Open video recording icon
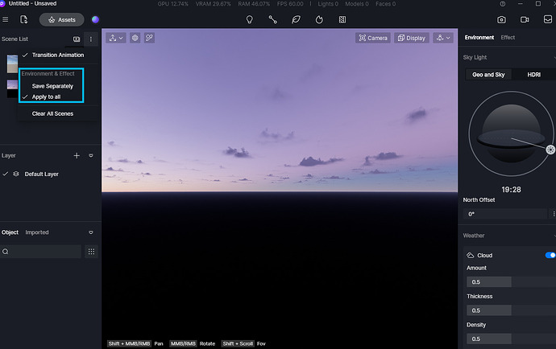Screen dimensions: 556x349 click(x=525, y=19)
